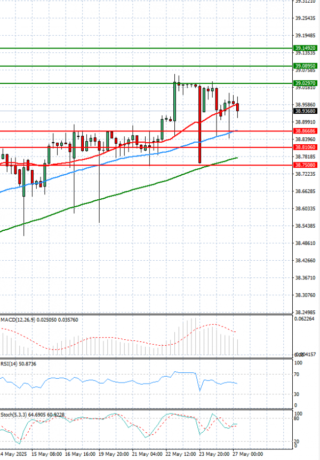Click the 0.062264 MACD scale value
Viewport: 320px width, 460px height.
click(304, 319)
